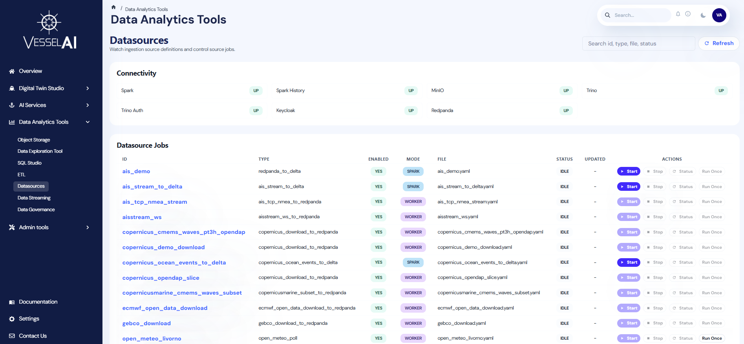Open Overview from the sidebar
This screenshot has width=744, height=344.
coord(30,71)
